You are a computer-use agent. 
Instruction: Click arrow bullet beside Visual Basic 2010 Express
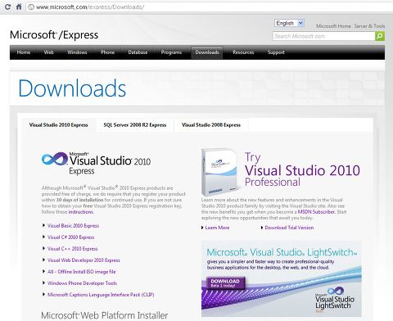pyautogui.click(x=43, y=225)
